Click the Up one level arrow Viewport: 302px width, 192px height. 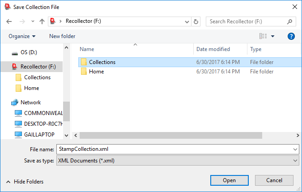pos(42,21)
